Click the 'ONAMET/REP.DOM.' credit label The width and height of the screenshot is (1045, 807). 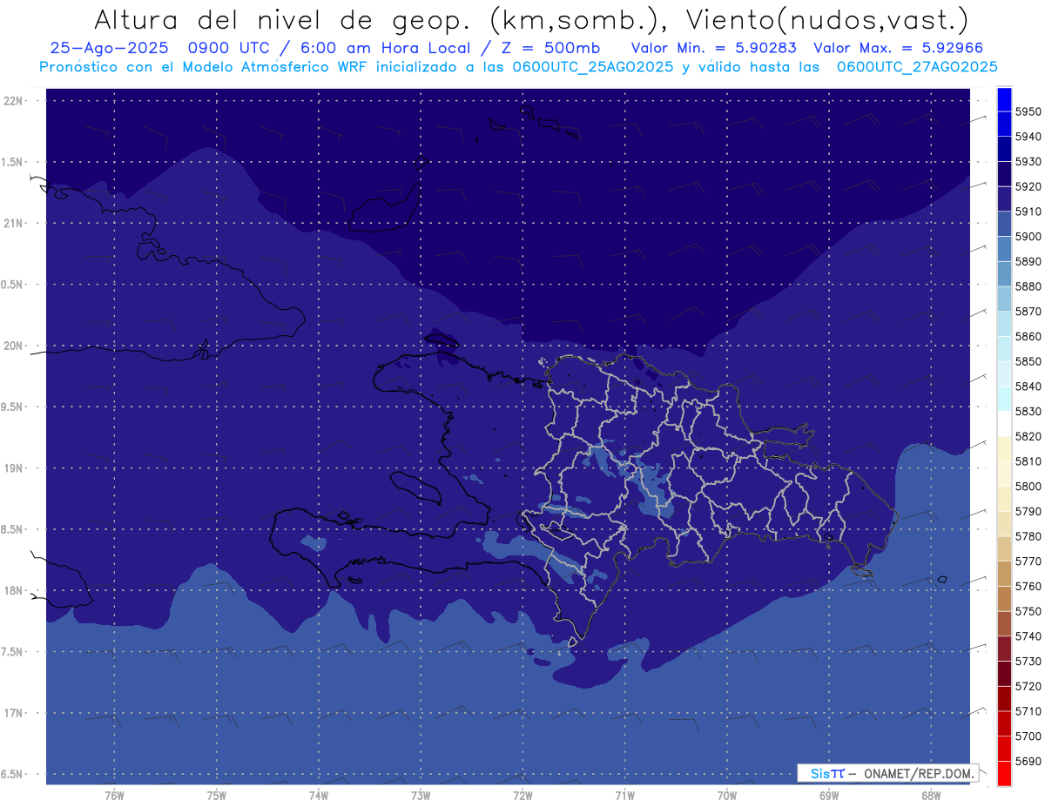[917, 773]
